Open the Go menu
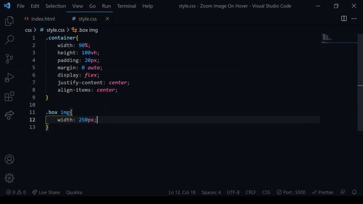 tap(92, 6)
